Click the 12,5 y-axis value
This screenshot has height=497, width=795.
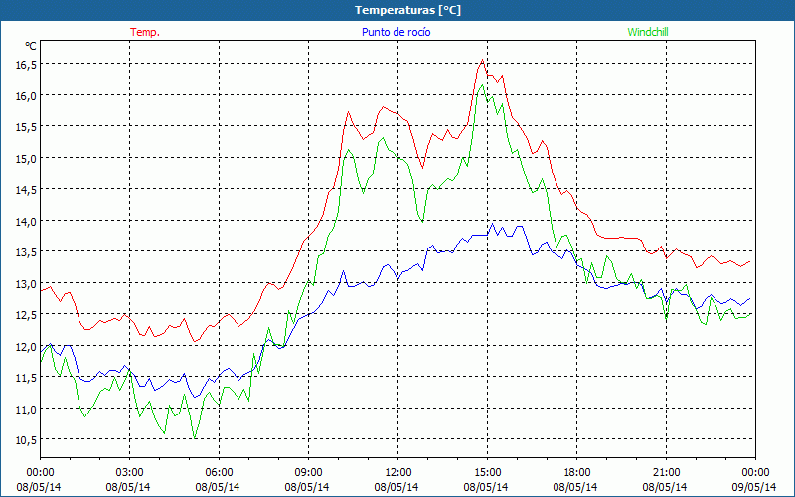click(27, 315)
